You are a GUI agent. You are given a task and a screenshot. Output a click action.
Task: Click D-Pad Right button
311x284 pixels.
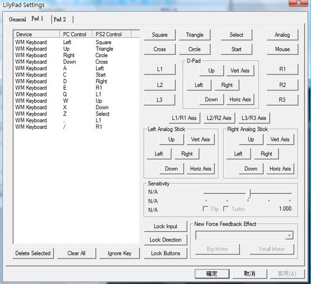point(227,85)
